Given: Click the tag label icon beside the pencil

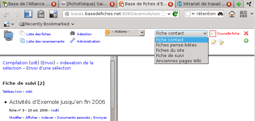Looking at the screenshot, I should pyautogui.click(x=221, y=42).
